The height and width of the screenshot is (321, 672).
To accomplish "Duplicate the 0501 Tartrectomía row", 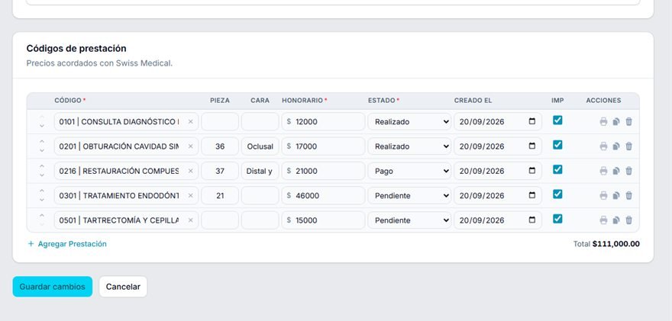I will coord(615,220).
